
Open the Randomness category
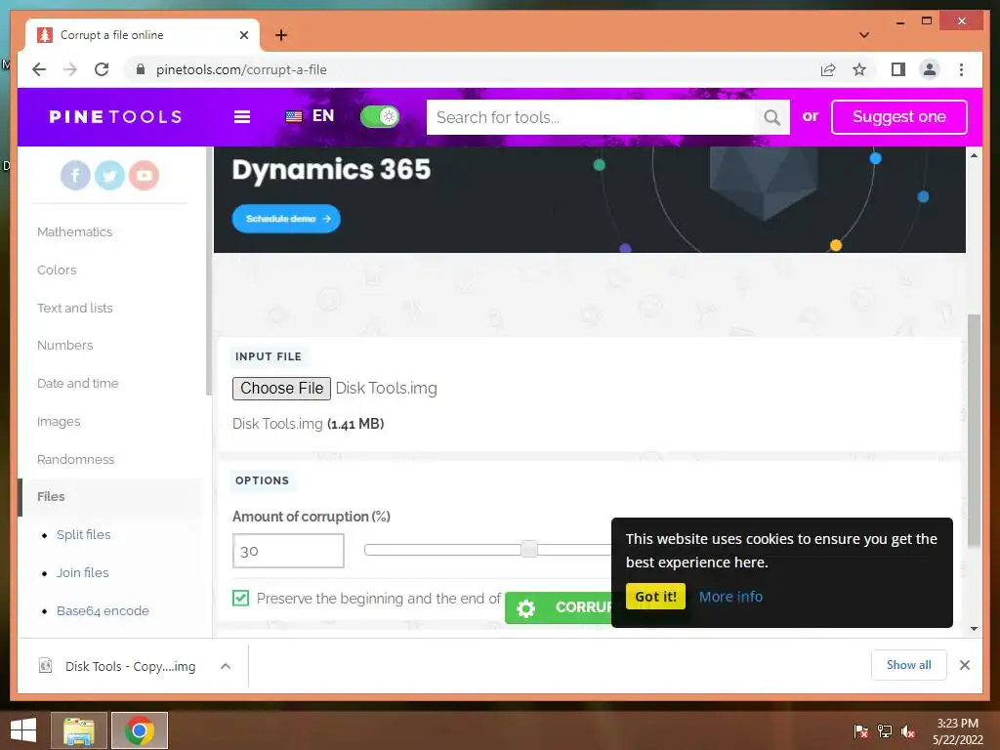[x=76, y=459]
